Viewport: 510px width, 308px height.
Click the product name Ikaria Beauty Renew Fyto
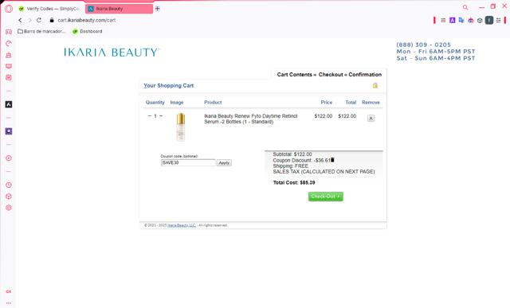(x=251, y=119)
